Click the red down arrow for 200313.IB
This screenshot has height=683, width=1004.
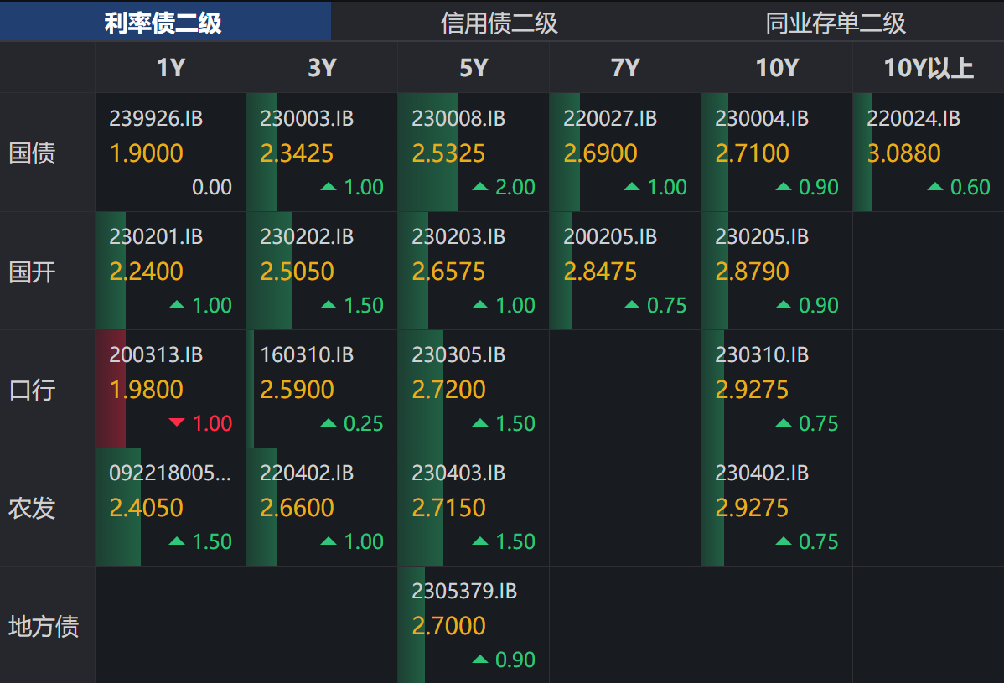coord(177,423)
